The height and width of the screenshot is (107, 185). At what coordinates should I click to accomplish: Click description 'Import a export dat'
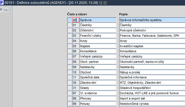tap(152, 98)
